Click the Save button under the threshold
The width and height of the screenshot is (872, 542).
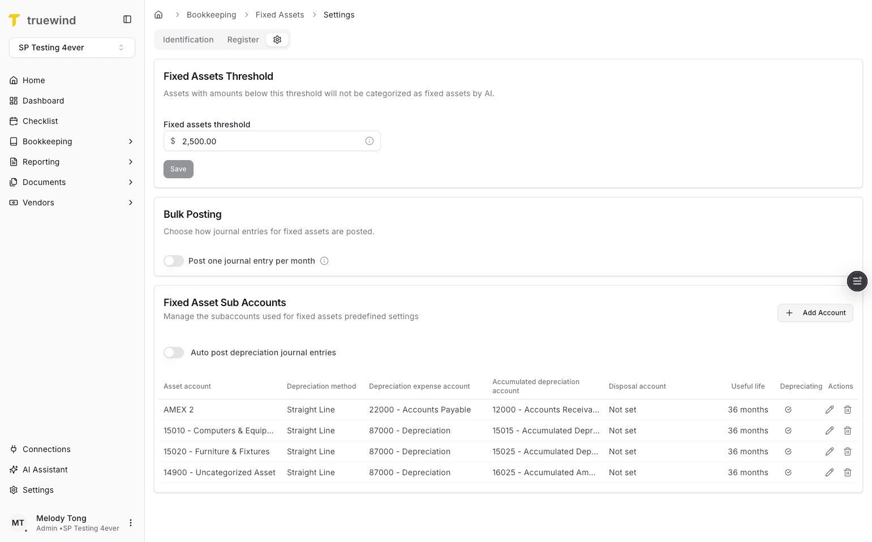[x=178, y=169]
